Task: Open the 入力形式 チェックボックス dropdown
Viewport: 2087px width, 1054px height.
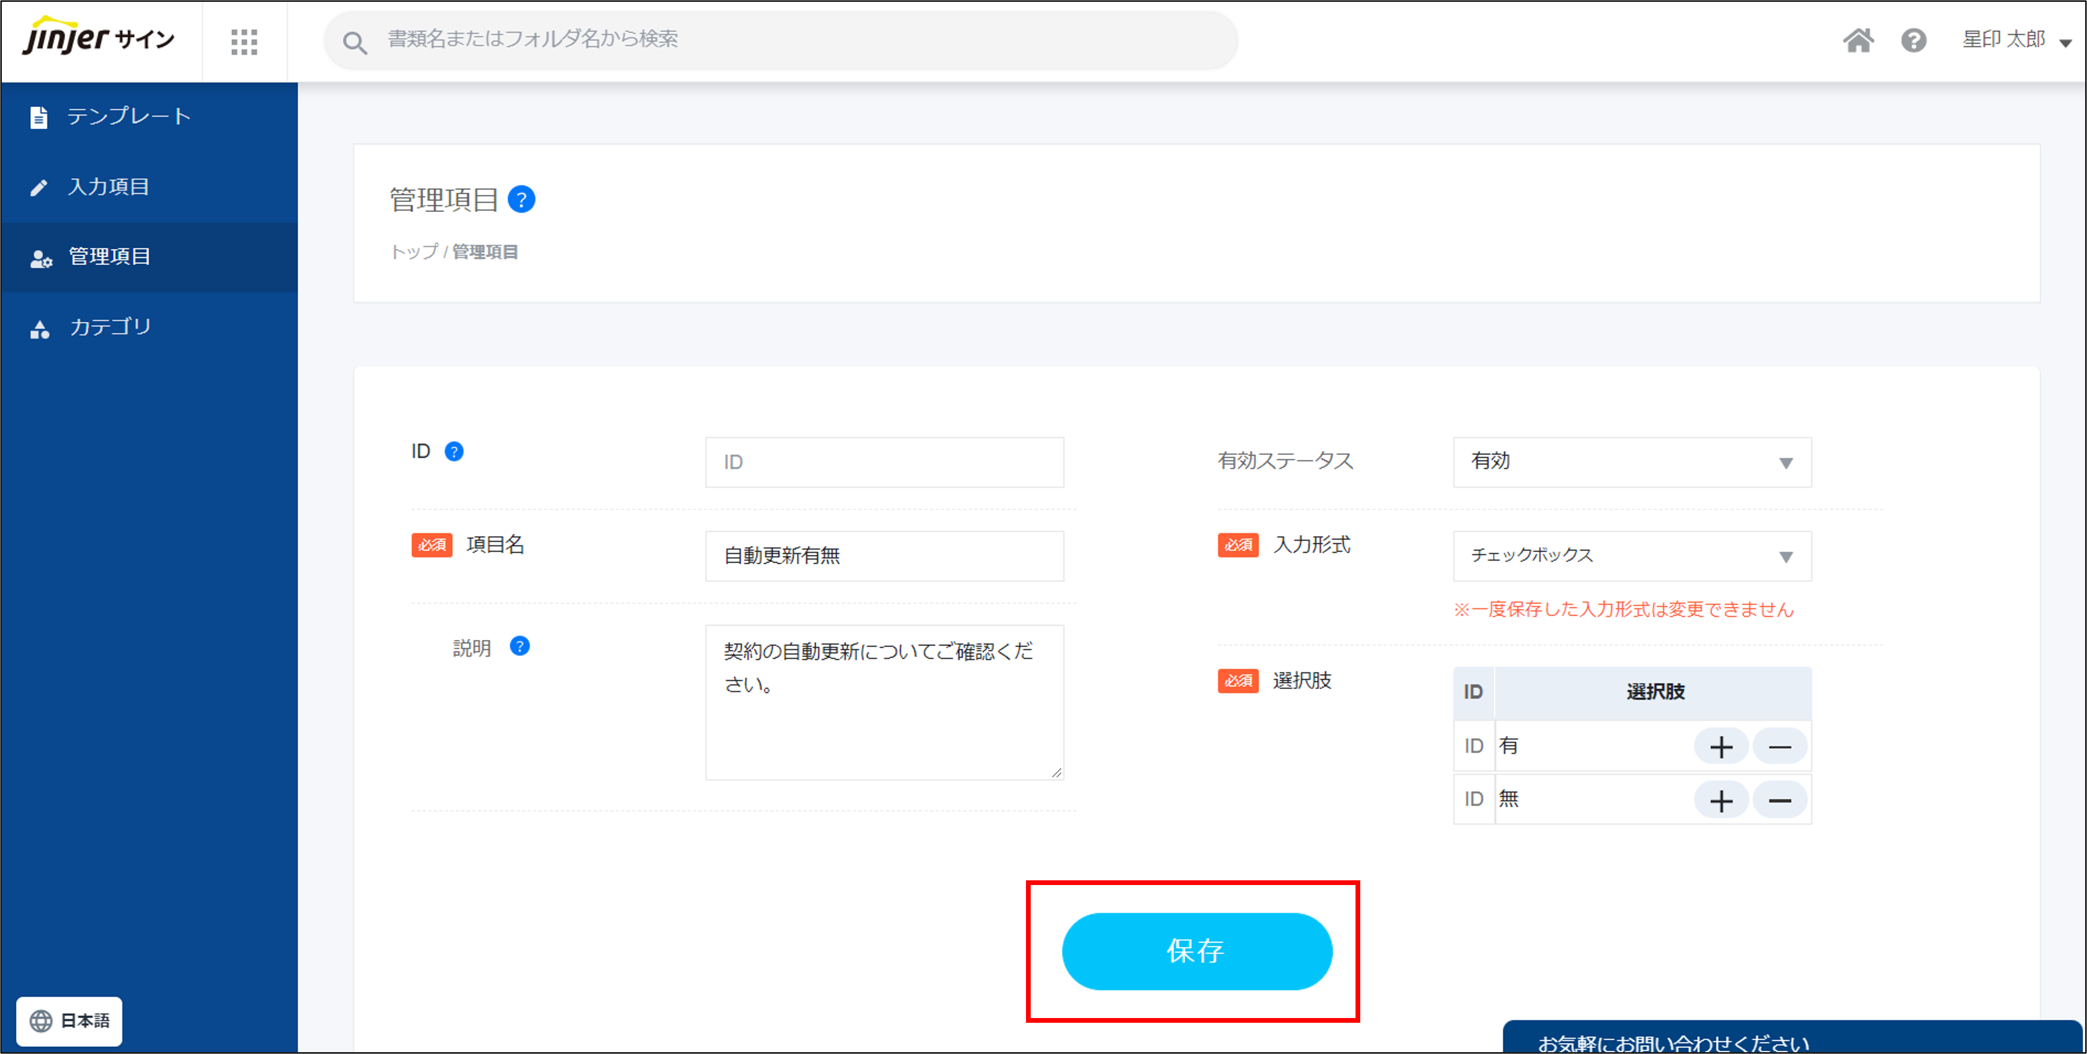Action: point(1632,556)
